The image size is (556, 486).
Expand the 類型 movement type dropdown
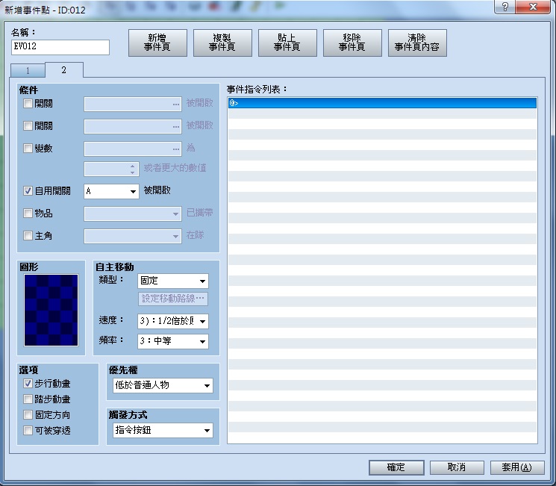172,281
